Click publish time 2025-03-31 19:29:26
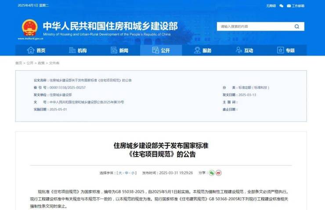Image resolution: width=325 pixels, height=210 pixels. [176, 173]
